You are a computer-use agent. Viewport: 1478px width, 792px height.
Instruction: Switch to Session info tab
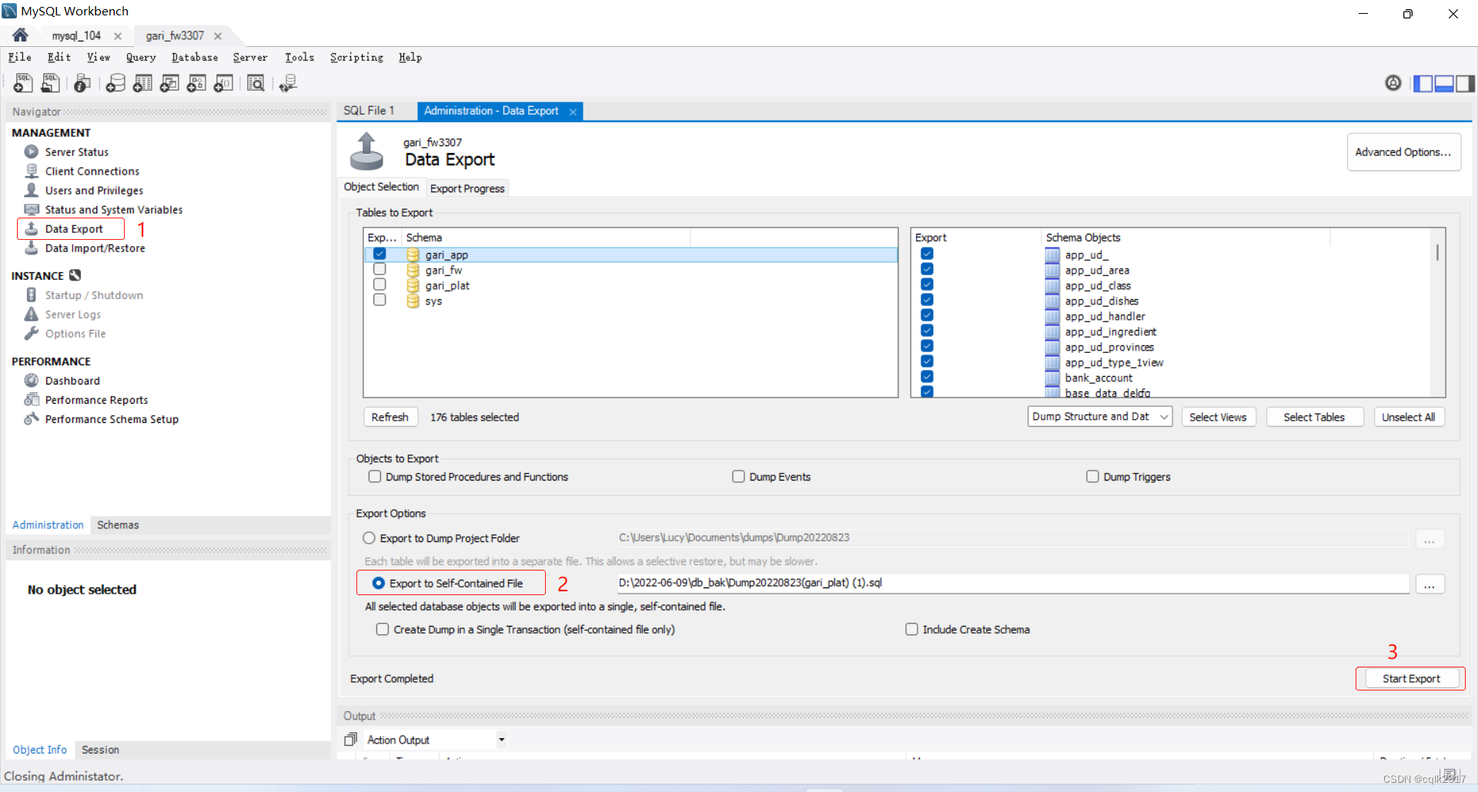(x=100, y=749)
